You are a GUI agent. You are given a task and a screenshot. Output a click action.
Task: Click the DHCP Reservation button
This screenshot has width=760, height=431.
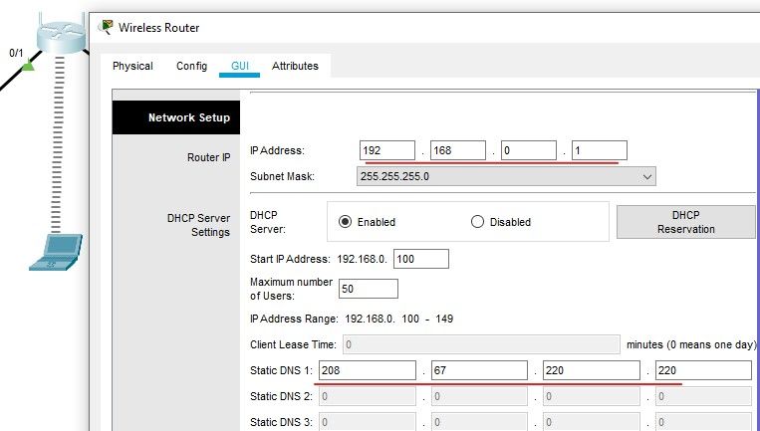point(685,222)
